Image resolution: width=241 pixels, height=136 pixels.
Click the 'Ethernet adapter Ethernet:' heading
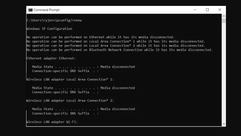(x=51, y=58)
